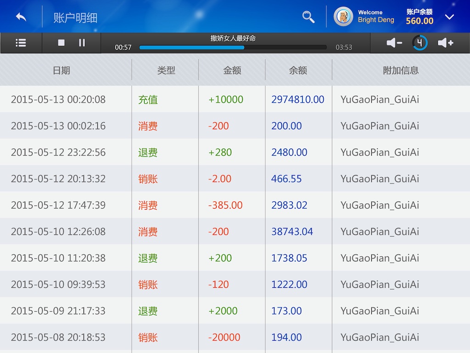The image size is (470, 353).
Task: Click amount +10000
Action: (x=226, y=99)
